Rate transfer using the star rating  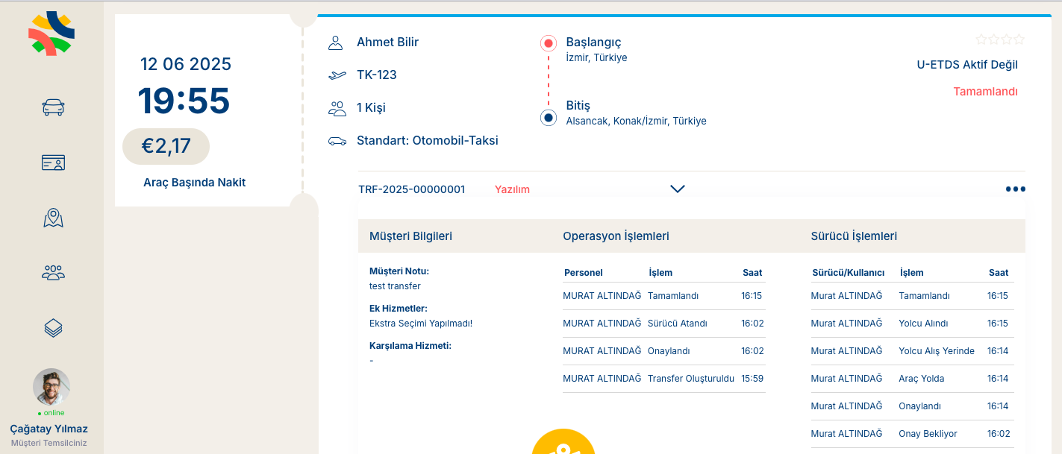pyautogui.click(x=1000, y=40)
